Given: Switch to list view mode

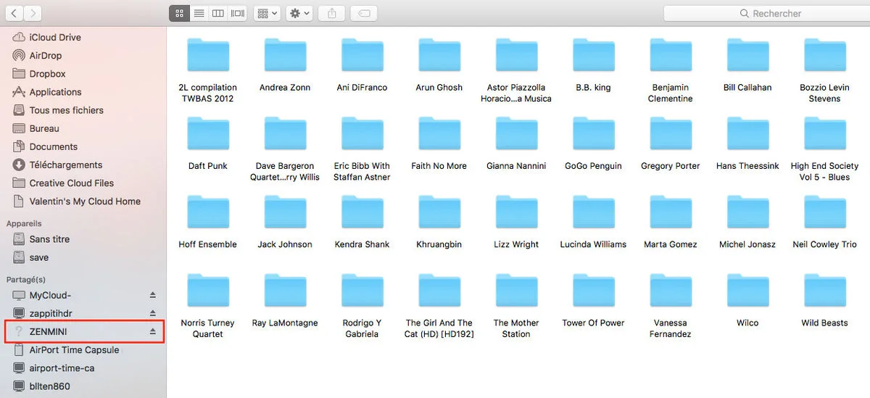Looking at the screenshot, I should pos(199,13).
